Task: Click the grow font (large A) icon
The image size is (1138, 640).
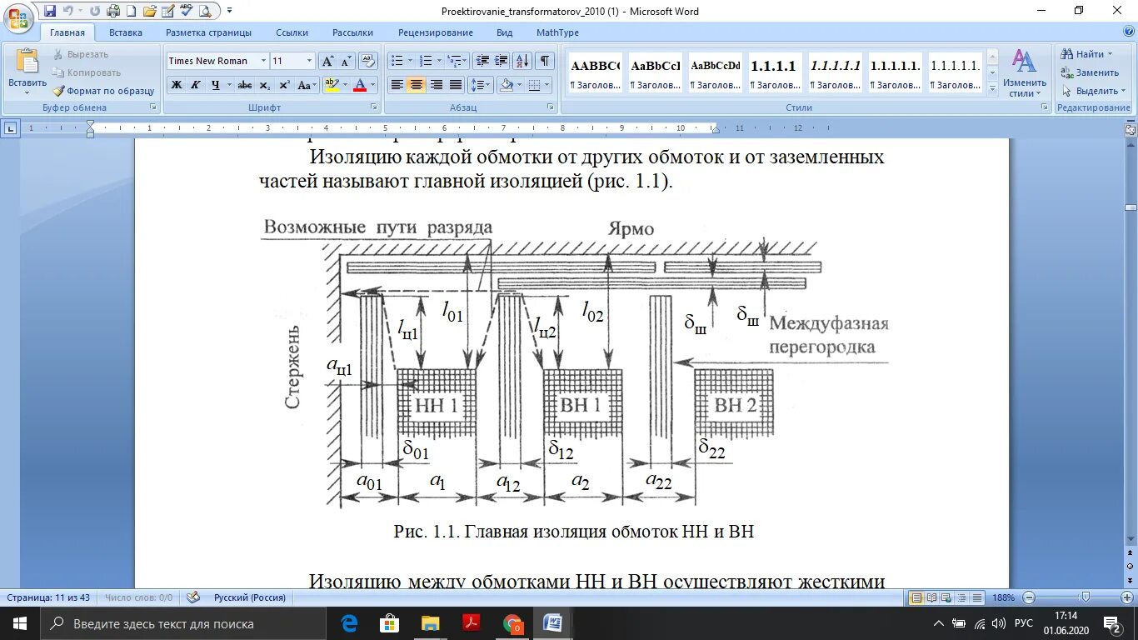Action: click(327, 61)
